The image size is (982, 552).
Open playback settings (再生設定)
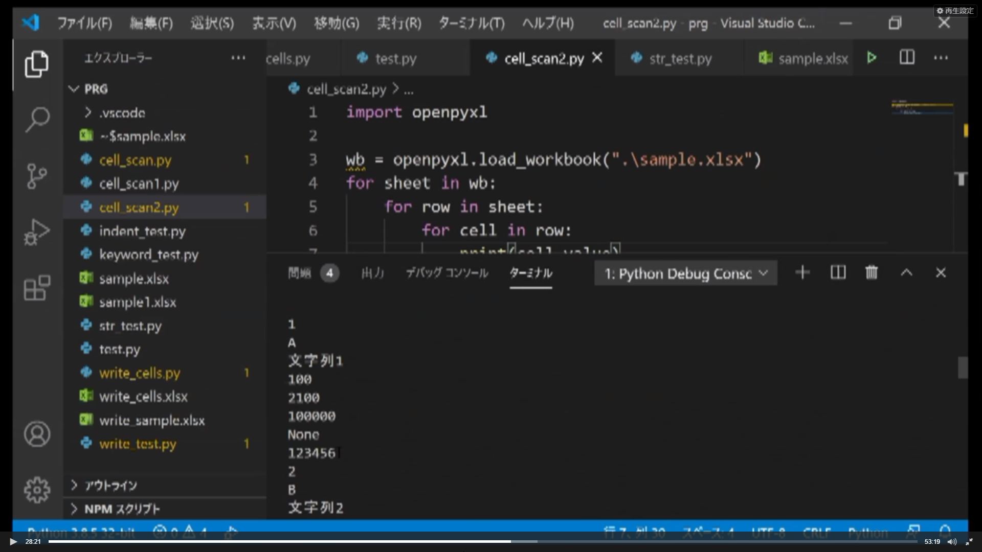[x=955, y=11]
